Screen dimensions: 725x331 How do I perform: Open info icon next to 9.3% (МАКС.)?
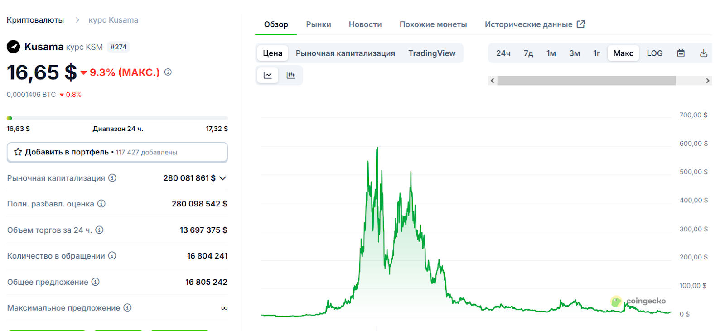point(168,72)
